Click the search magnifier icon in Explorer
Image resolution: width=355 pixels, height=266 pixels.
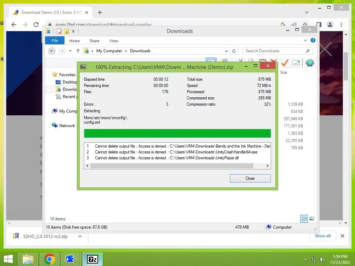[x=308, y=51]
